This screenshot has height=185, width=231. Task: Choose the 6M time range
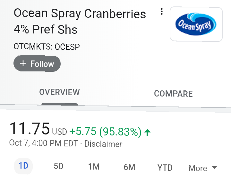click(x=129, y=167)
